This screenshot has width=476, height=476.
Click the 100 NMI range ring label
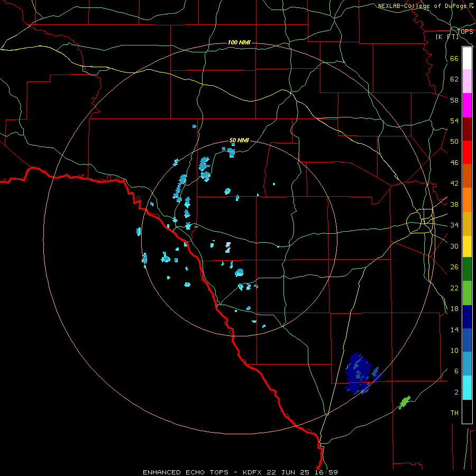(239, 42)
